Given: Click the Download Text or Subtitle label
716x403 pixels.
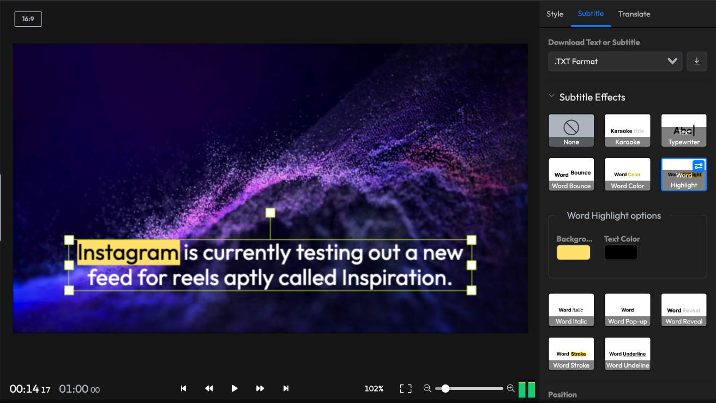Looking at the screenshot, I should tap(594, 42).
